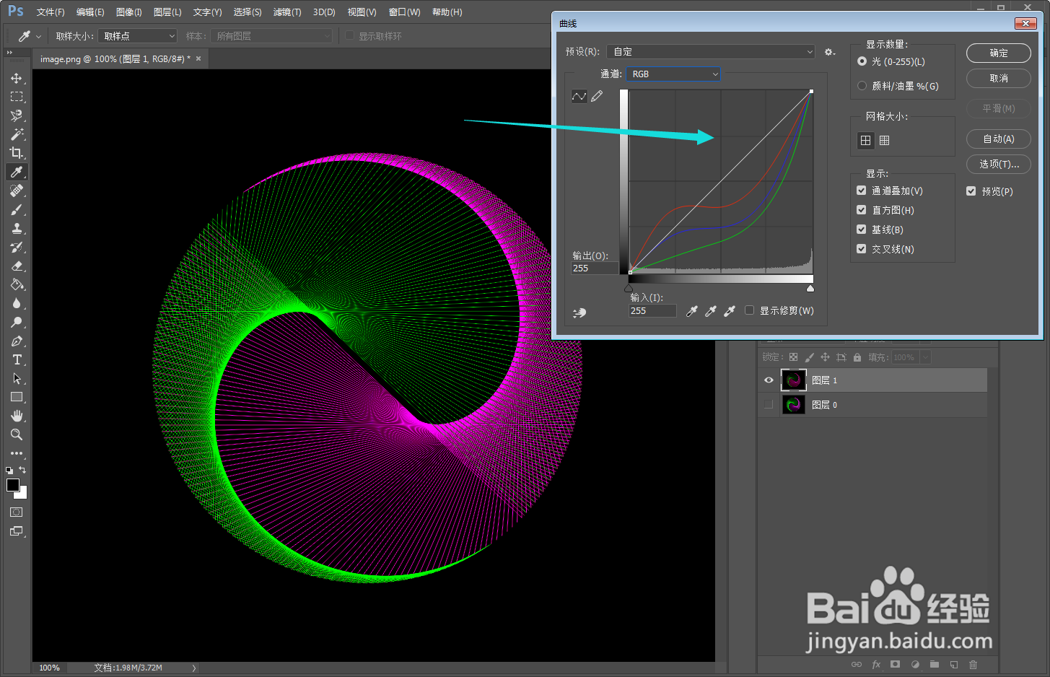This screenshot has height=677, width=1050.
Task: Select the Eraser tool
Action: [x=17, y=266]
